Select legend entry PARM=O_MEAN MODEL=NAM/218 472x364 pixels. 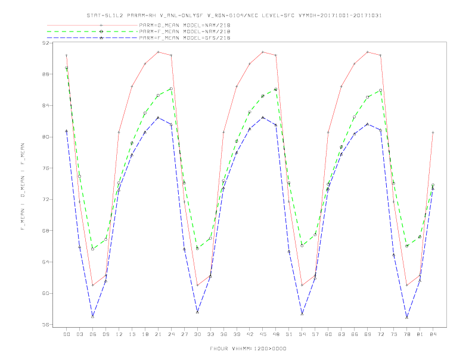pos(185,25)
